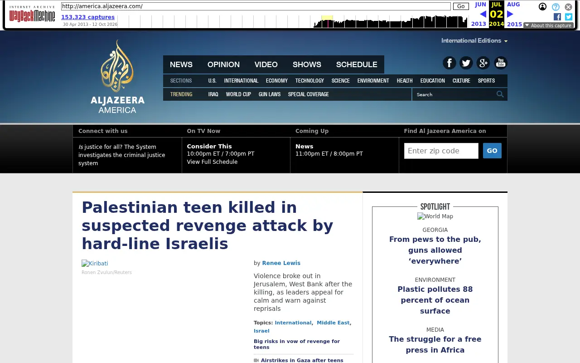Open the News menu
The image size is (580, 363).
coord(181,64)
